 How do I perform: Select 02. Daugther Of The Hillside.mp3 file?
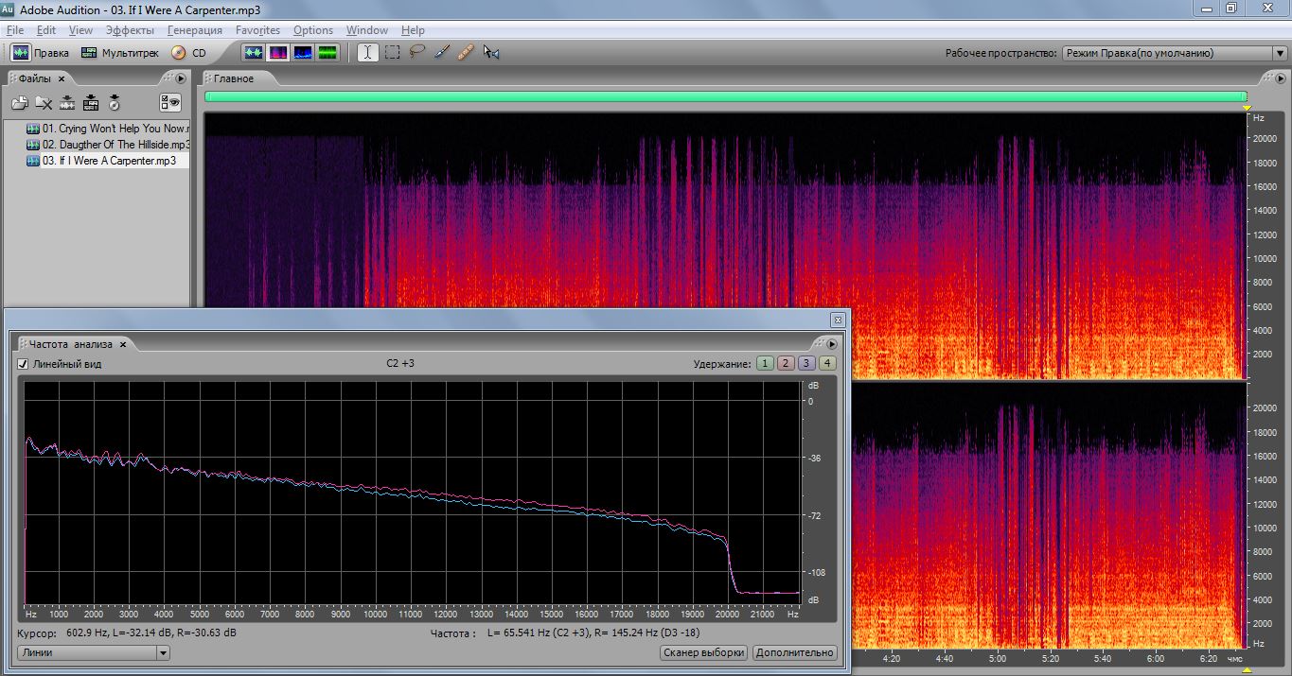[115, 145]
